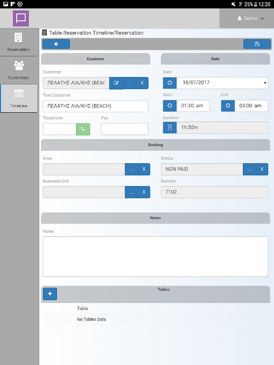Click the Table column header
The height and width of the screenshot is (365, 274).
pos(83,308)
